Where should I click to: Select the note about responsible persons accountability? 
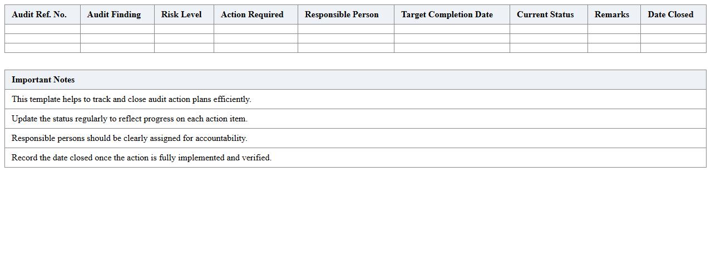coord(130,138)
